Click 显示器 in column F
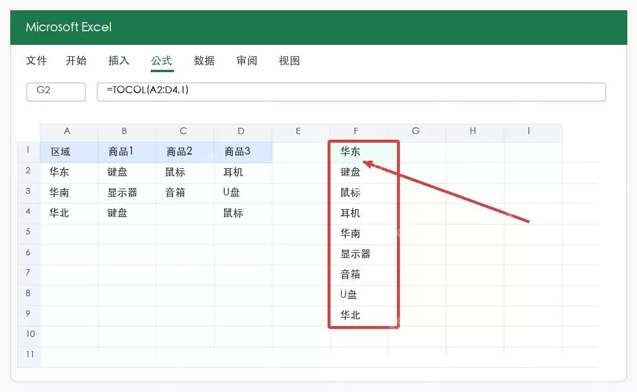The image size is (637, 392). tap(359, 255)
